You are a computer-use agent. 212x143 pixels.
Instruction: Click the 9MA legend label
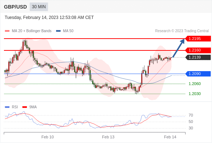[x=33, y=107]
